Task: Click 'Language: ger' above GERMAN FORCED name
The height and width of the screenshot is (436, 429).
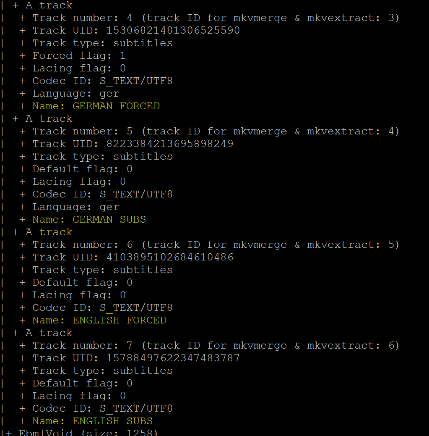Action: click(75, 93)
